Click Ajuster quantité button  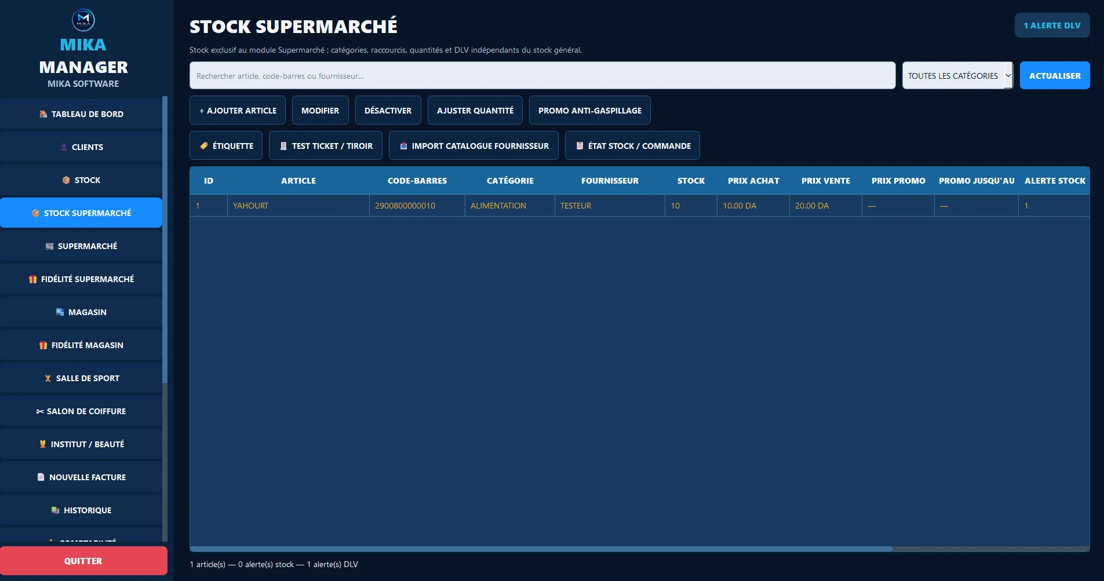pos(475,110)
